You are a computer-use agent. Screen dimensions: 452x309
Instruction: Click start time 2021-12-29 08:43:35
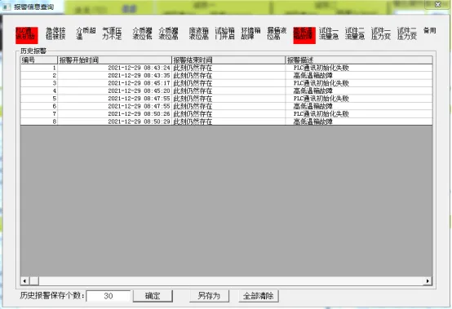pyautogui.click(x=139, y=76)
